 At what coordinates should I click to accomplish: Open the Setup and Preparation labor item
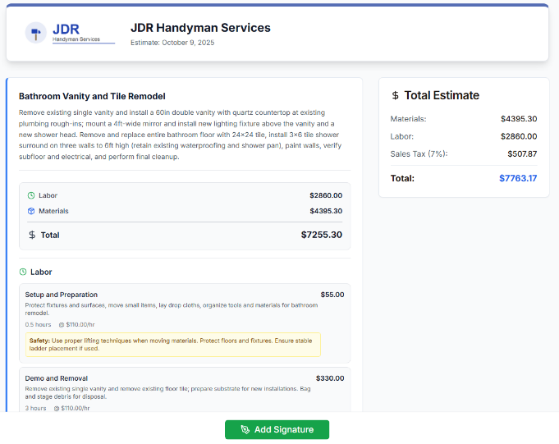(x=62, y=295)
